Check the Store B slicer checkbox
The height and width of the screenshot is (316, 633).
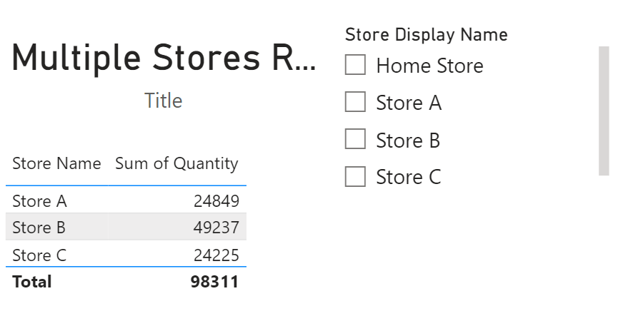(355, 140)
